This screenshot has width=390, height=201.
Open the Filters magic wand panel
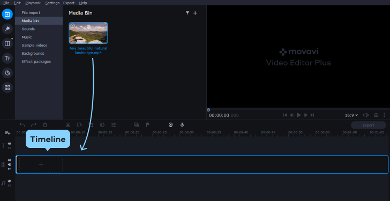(x=7, y=29)
